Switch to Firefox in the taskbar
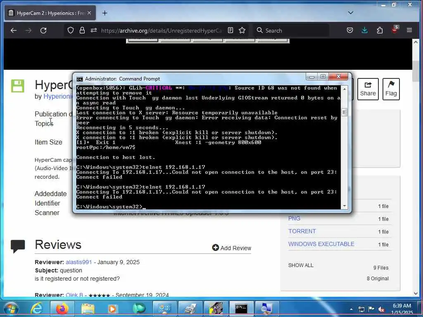This screenshot has height=317, width=423. coord(62,309)
